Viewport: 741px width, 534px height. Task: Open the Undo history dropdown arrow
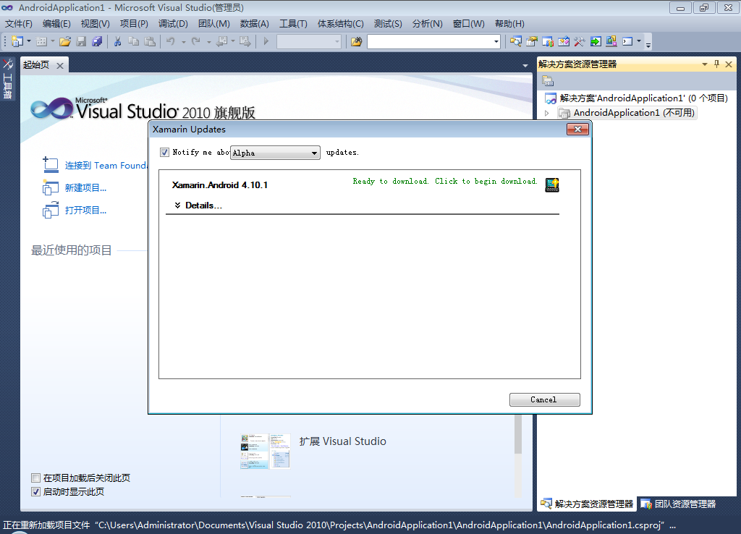[183, 41]
